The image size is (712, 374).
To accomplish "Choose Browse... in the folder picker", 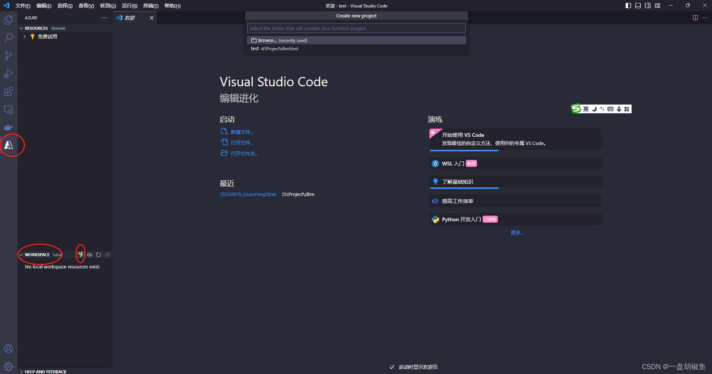I will (356, 40).
